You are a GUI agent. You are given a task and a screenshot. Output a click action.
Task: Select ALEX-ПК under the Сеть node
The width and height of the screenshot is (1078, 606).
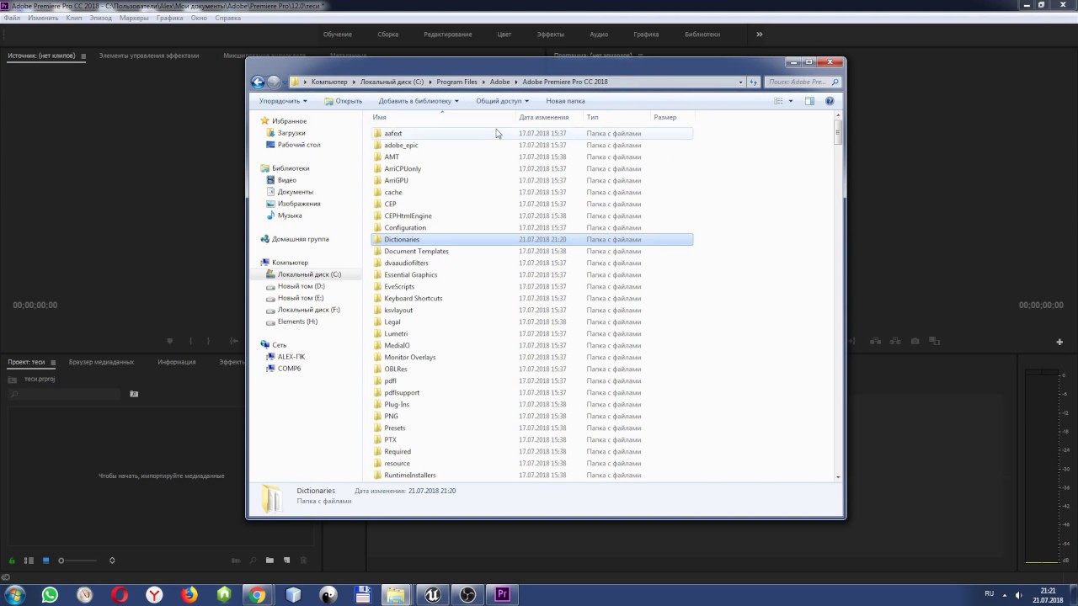pyautogui.click(x=291, y=357)
